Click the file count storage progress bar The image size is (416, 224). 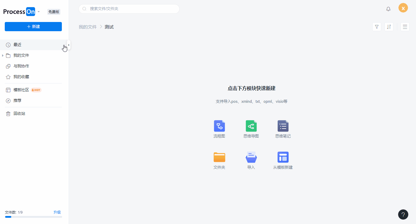click(34, 217)
